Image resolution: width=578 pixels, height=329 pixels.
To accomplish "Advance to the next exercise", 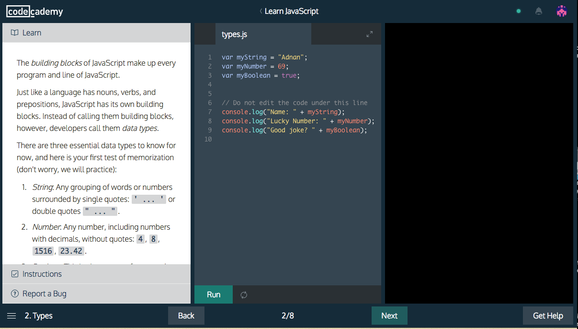I will click(389, 316).
